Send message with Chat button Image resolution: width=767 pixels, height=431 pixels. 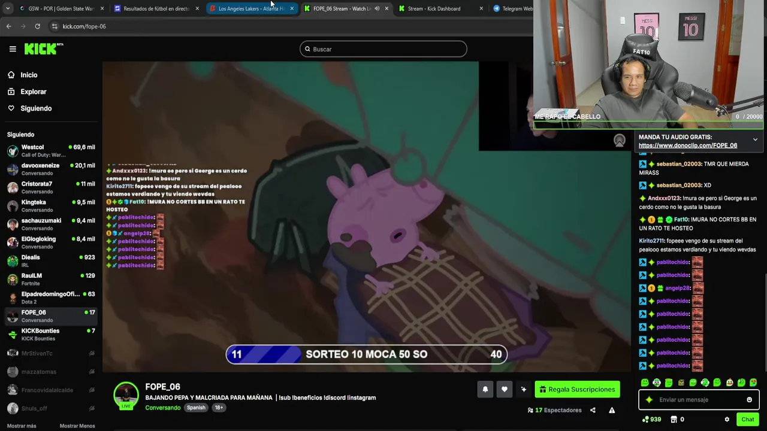[747, 419]
